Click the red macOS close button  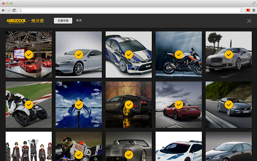(3, 4)
